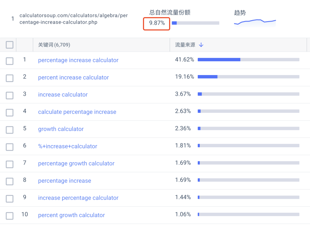
Task: Follow the growth calculator keyword link
Action: click(x=61, y=129)
